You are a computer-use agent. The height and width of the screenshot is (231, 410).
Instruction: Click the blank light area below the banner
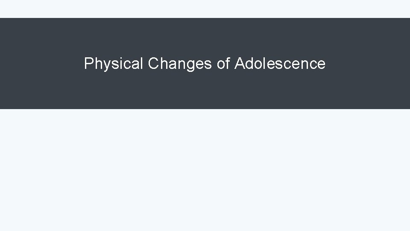[205, 171]
